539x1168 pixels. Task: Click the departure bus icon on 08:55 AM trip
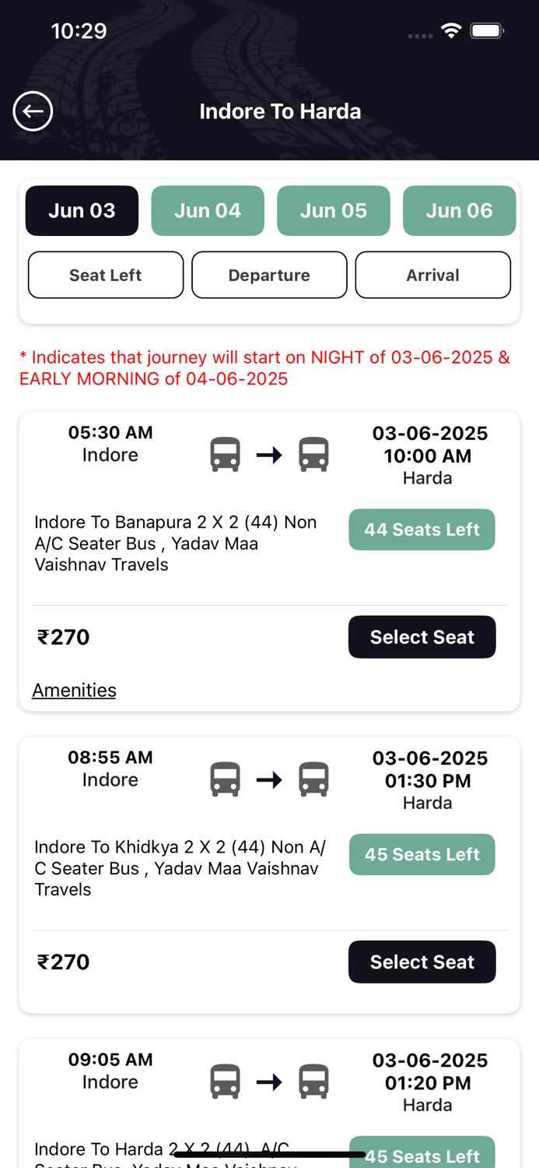pos(225,778)
